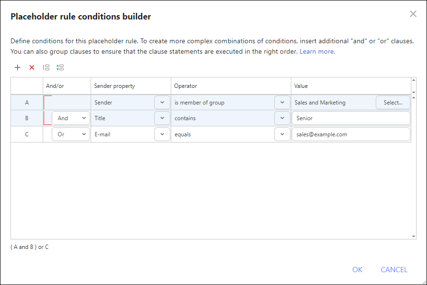Group the selected clauses

(x=46, y=67)
